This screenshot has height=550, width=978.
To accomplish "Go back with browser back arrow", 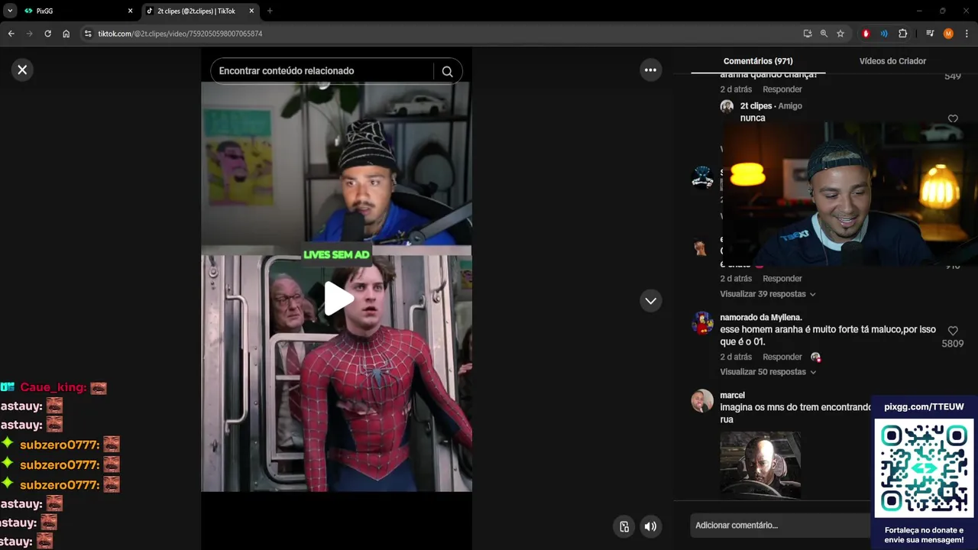I will point(11,34).
